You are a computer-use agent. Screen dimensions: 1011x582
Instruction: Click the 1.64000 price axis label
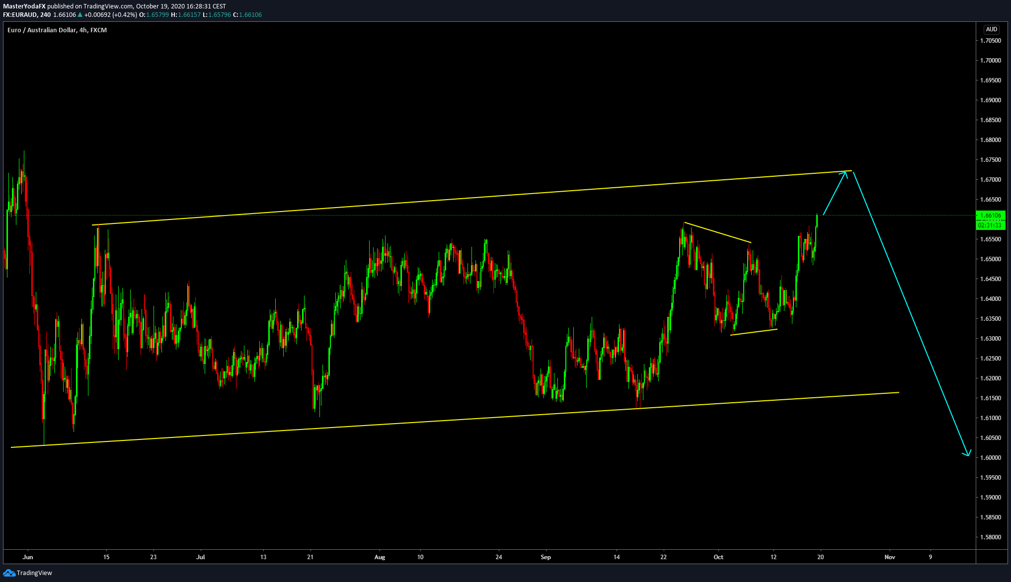point(990,299)
